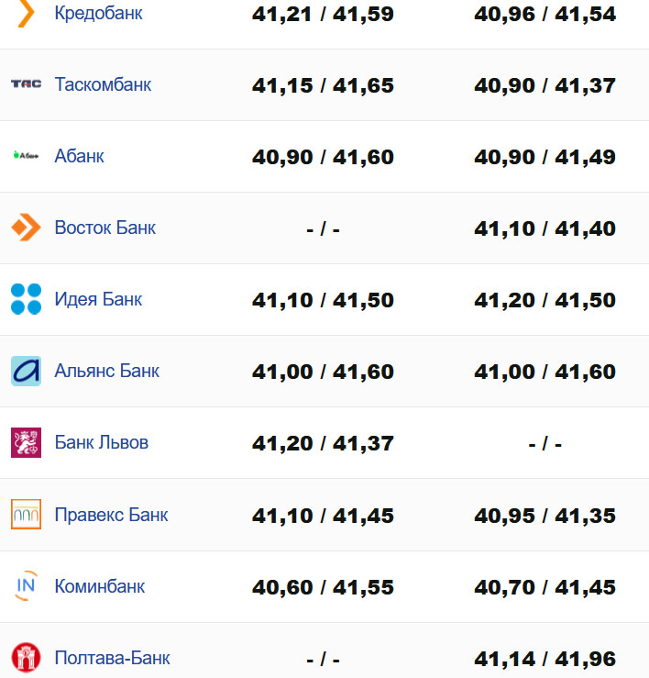The width and height of the screenshot is (649, 678).
Task: Open the Кредобанк link
Action: coord(98,14)
